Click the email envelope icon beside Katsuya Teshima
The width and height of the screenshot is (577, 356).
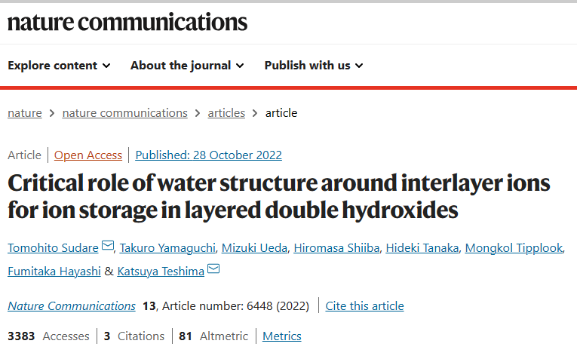click(213, 269)
